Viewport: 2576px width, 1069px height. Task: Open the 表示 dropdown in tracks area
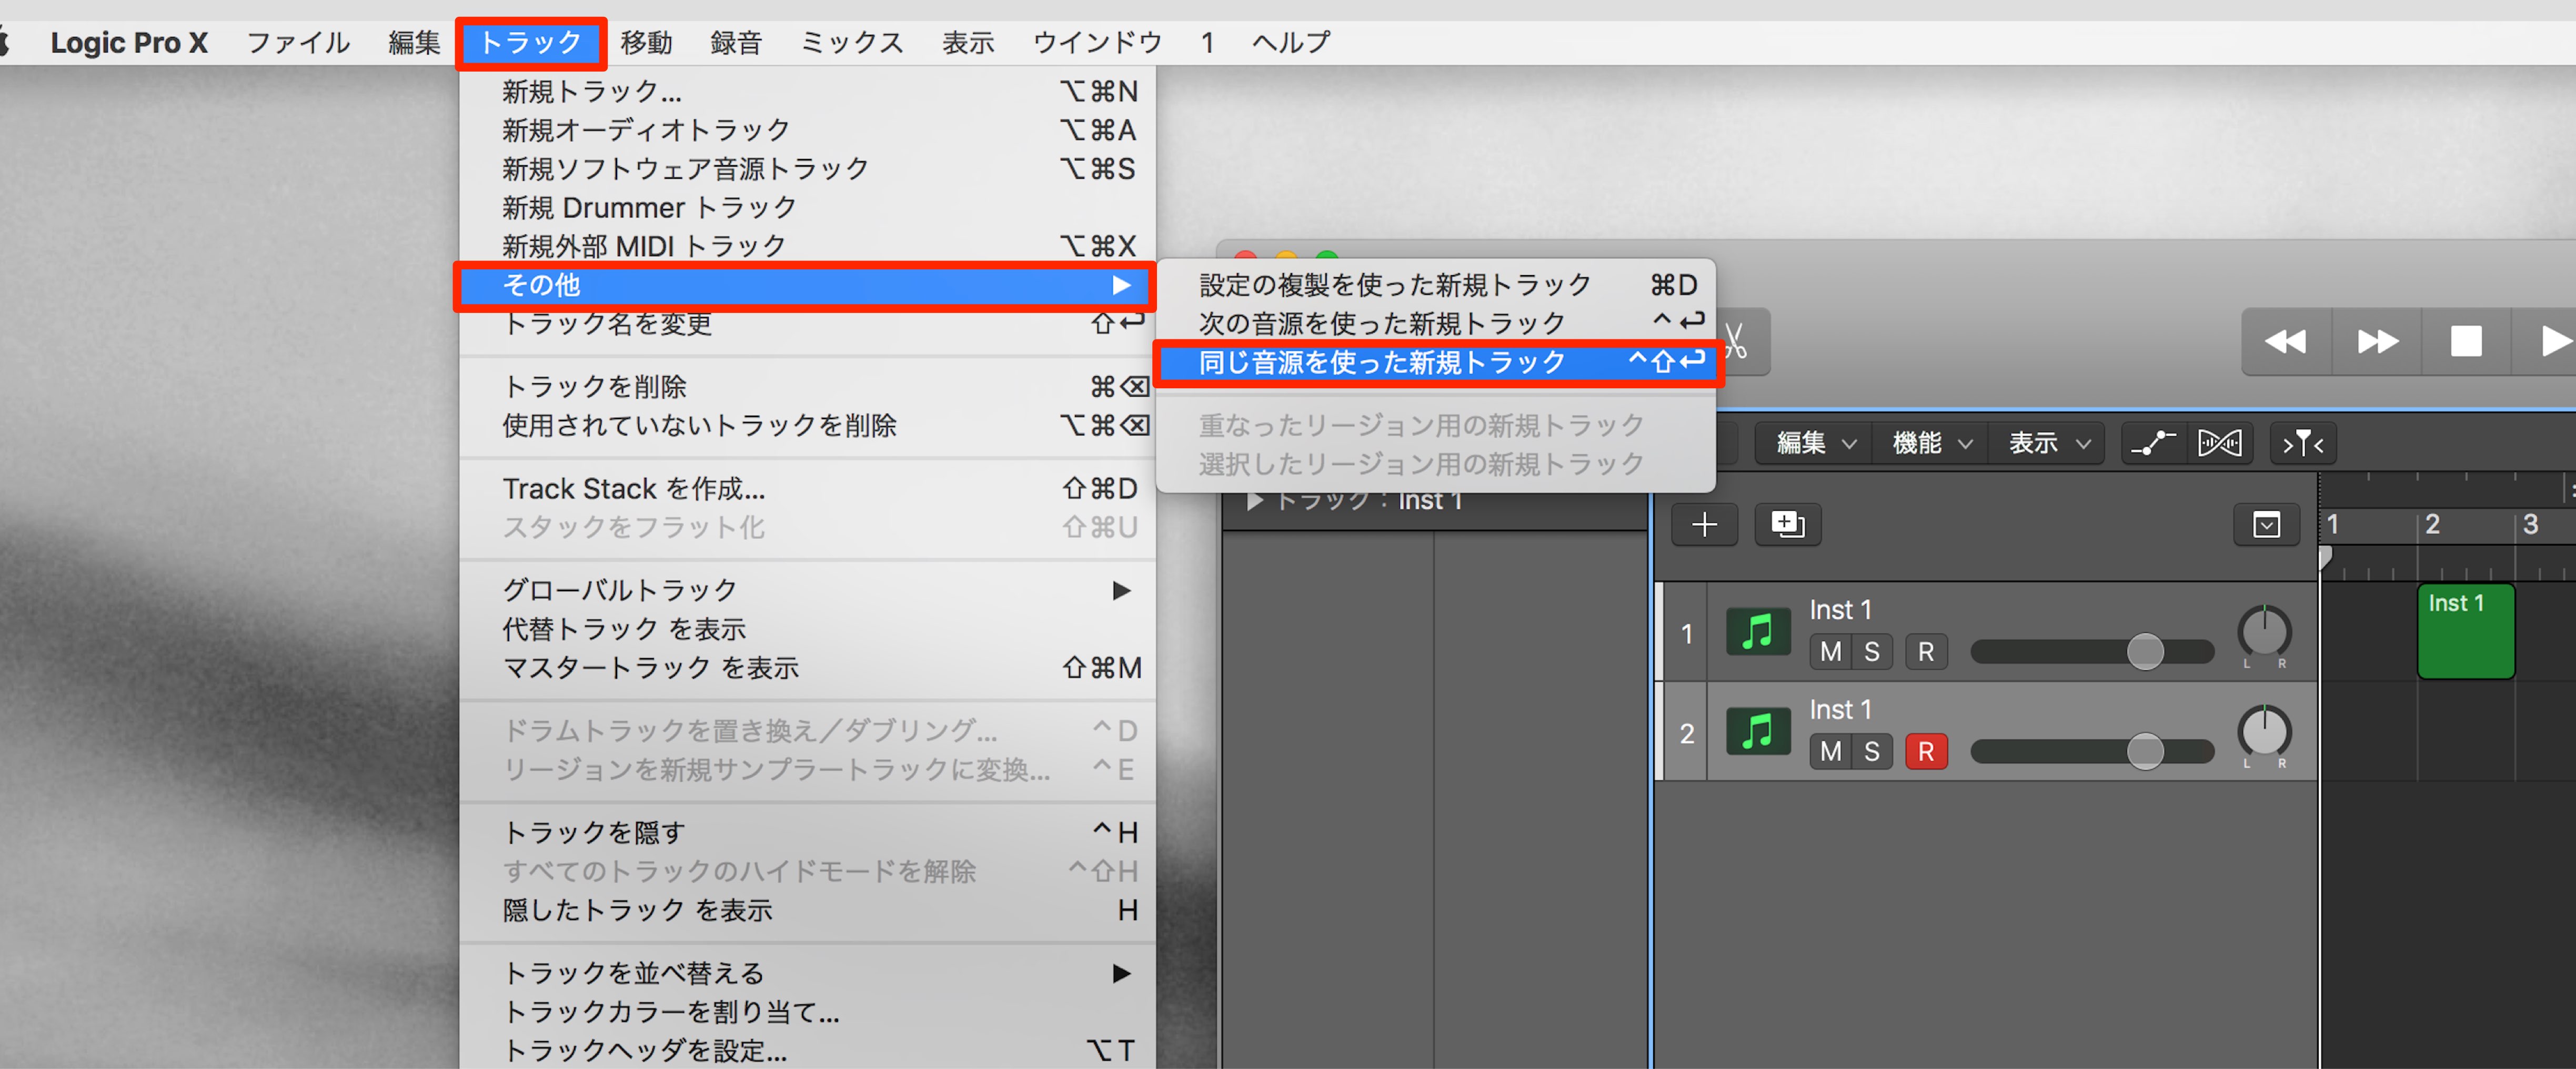2048,443
